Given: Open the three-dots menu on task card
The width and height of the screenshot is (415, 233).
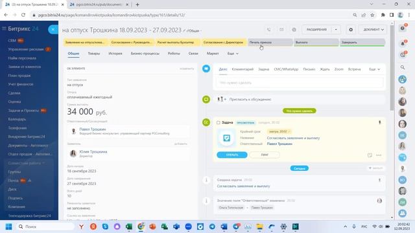Looking at the screenshot, I should pos(379,155).
